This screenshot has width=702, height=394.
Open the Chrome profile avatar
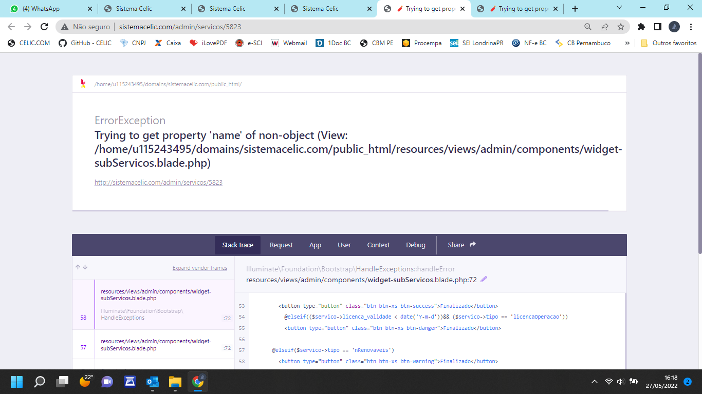pos(674,27)
